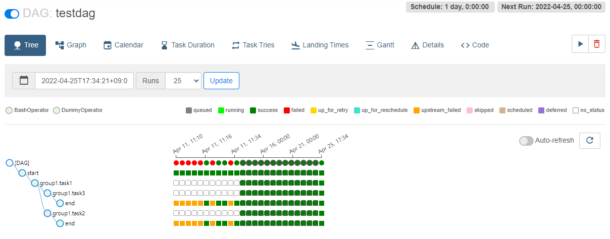Screen dimensions: 610x239
Task: Select the group1.task2 label
Action: coord(69,213)
